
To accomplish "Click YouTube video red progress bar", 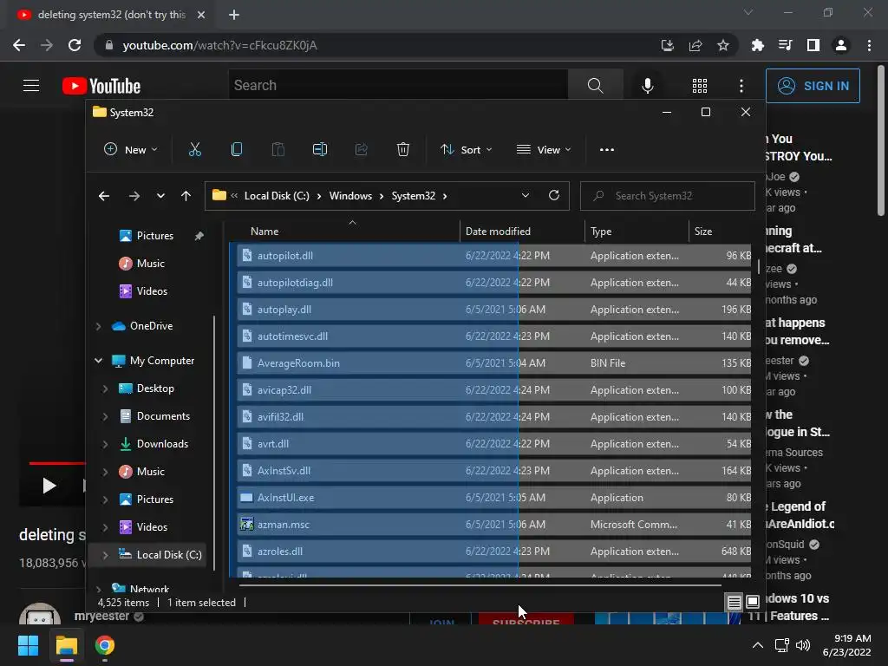I will pyautogui.click(x=56, y=463).
